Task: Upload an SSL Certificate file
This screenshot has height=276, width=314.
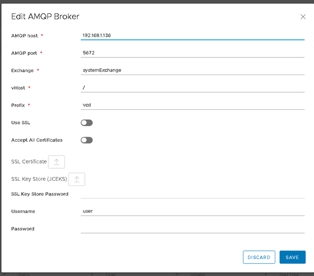Action: pos(56,162)
